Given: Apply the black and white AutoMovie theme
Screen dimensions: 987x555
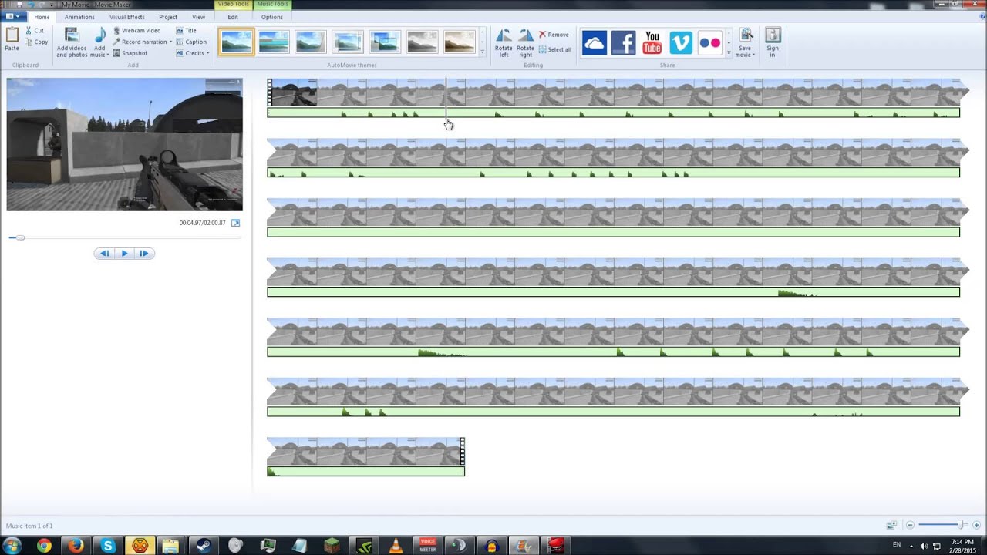Looking at the screenshot, I should 423,42.
